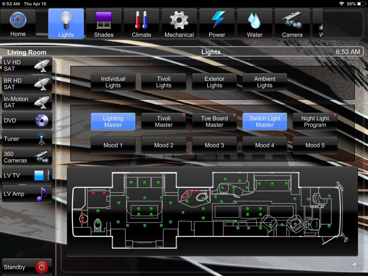Start the Night Light Program
This screenshot has height=276, width=368.
pyautogui.click(x=315, y=121)
